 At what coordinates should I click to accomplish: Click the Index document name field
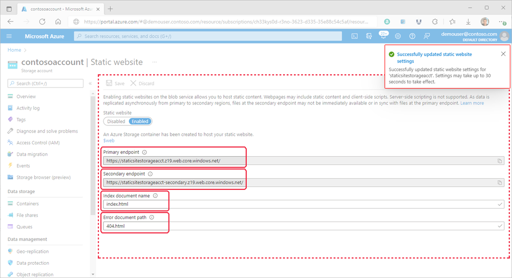304,204
